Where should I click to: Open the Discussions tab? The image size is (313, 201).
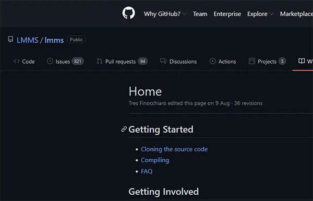178,61
